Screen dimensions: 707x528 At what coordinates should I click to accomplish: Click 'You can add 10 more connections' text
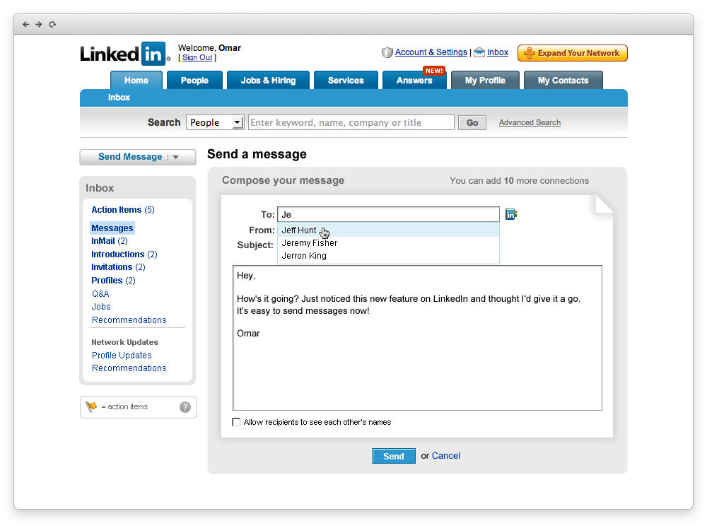(x=519, y=181)
